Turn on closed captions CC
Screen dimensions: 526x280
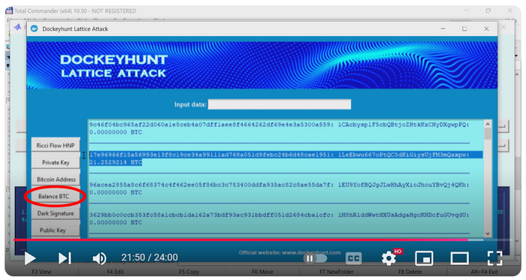tap(354, 258)
